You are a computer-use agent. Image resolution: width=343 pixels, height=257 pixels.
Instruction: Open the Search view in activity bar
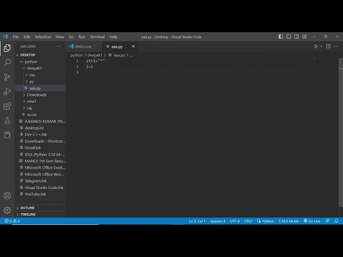pyautogui.click(x=7, y=63)
